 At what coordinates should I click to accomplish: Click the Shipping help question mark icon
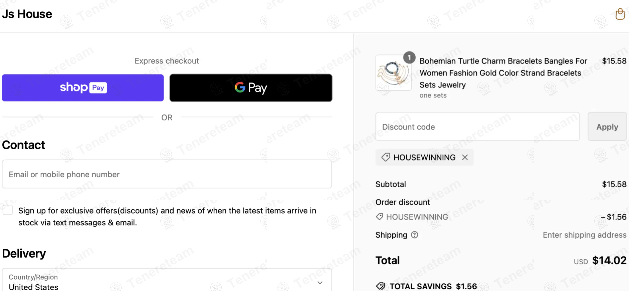414,235
